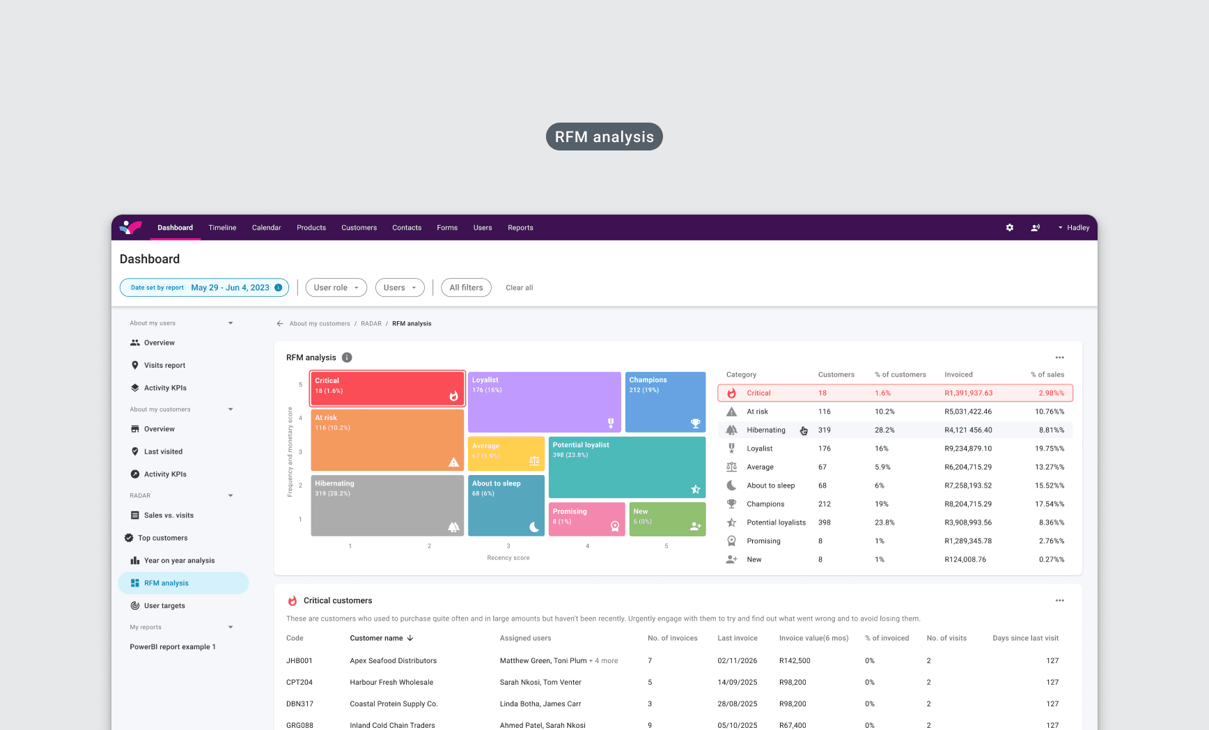Click the date range chip May 29 - Jun 4, 2023
1209x730 pixels.
[204, 288]
